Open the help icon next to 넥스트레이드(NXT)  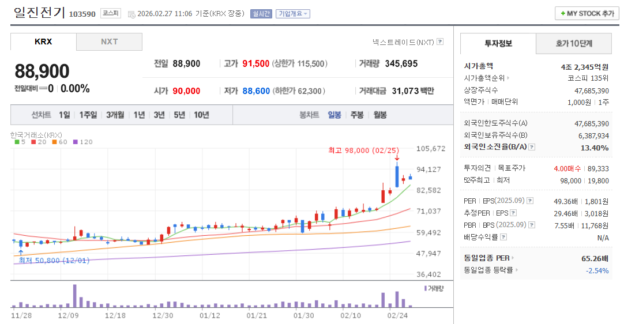point(440,42)
